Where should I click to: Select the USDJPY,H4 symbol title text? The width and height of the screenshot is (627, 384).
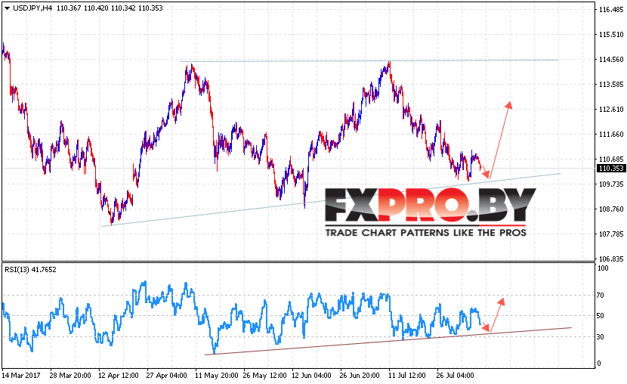[x=32, y=8]
